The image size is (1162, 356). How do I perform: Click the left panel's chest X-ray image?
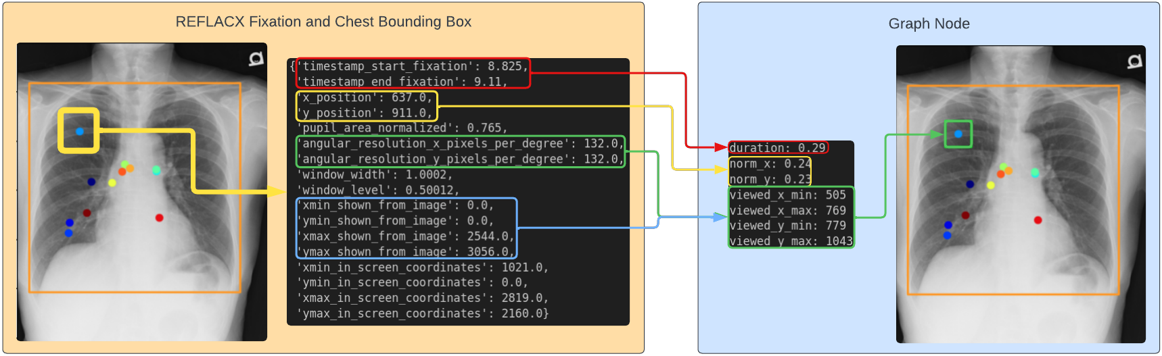pos(142,192)
